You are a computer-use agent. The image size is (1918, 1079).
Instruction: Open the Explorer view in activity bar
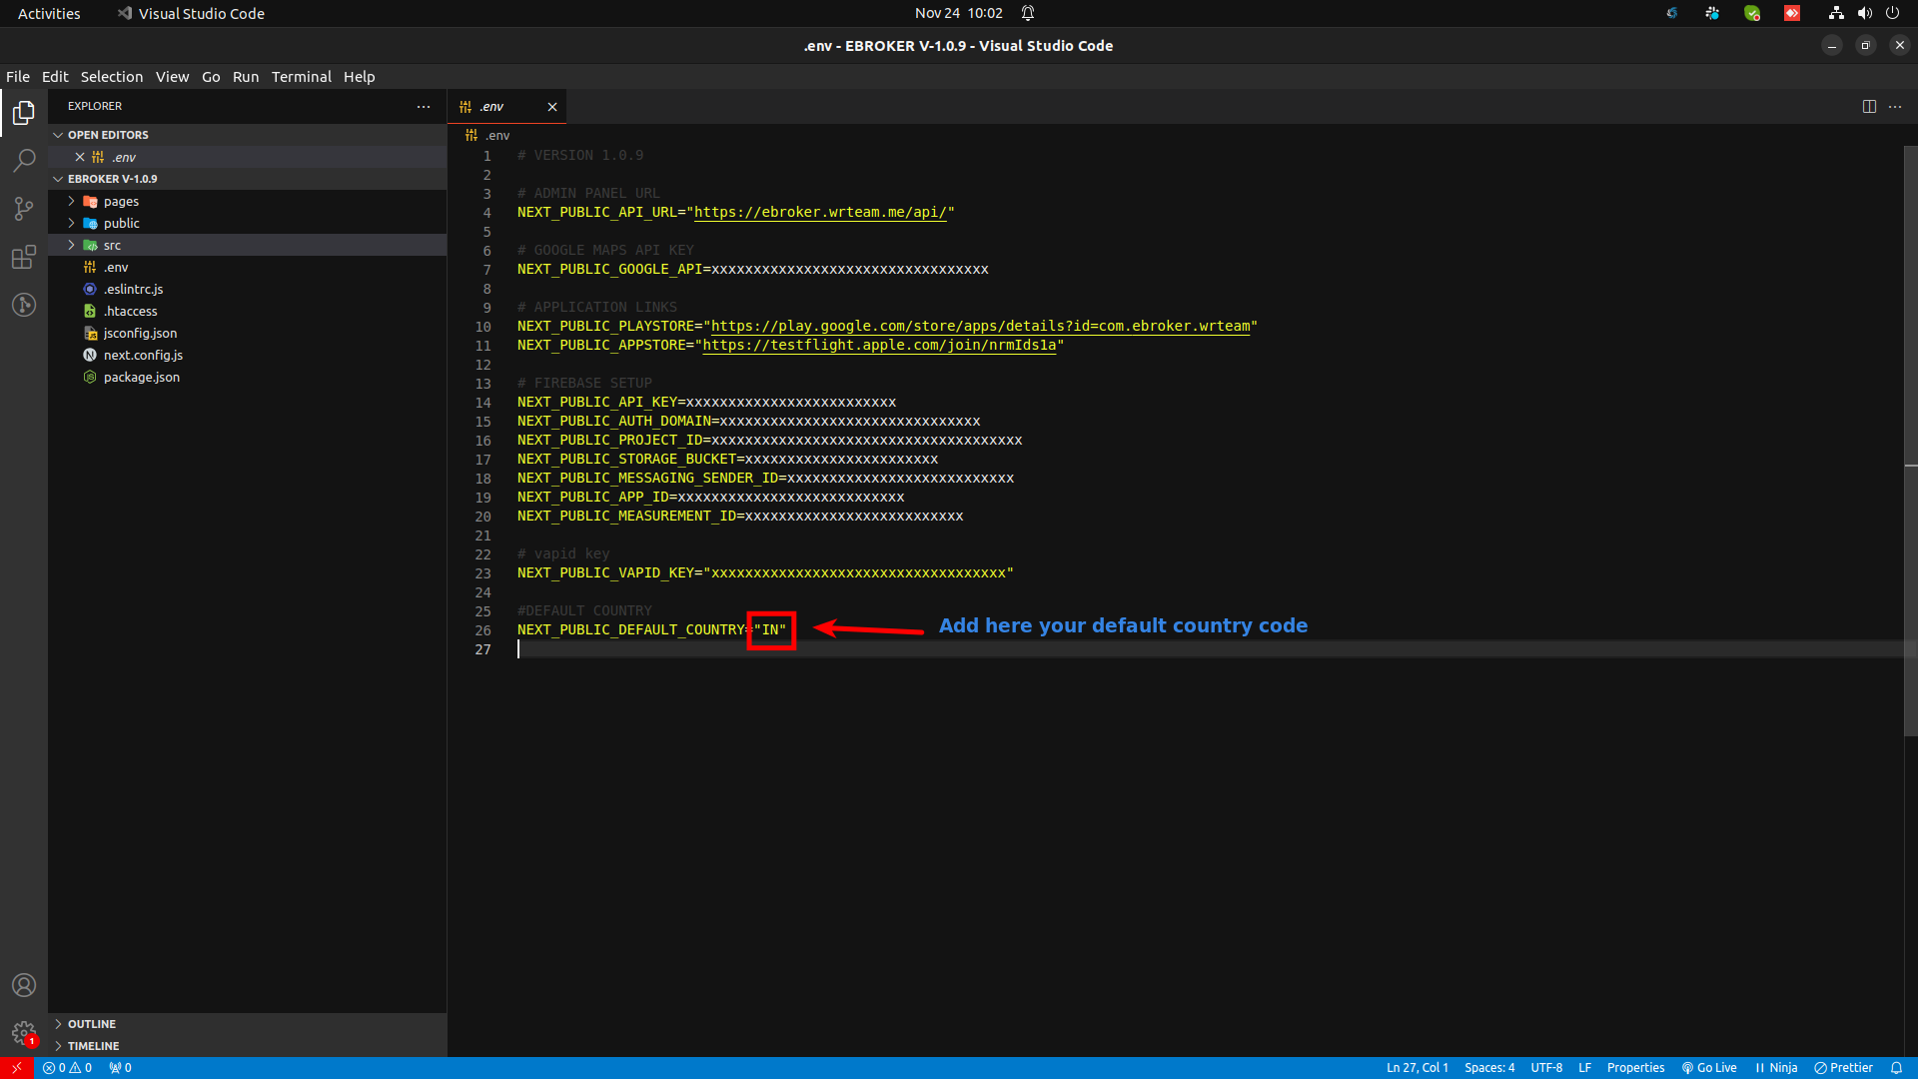pyautogui.click(x=24, y=113)
